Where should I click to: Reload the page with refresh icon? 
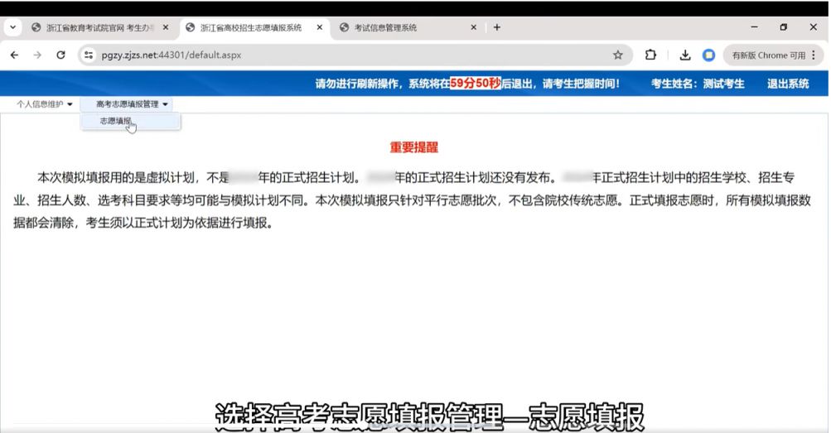coord(60,55)
